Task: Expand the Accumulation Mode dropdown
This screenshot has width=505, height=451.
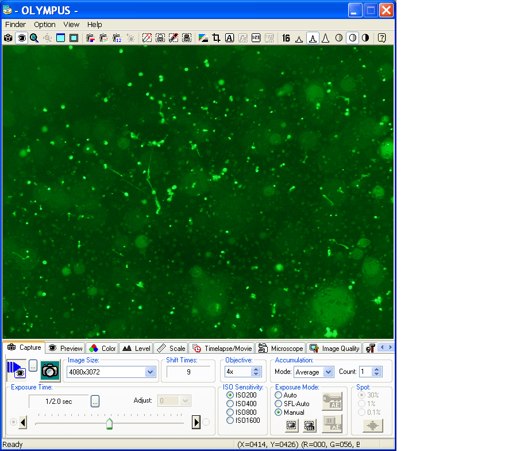Action: pyautogui.click(x=328, y=372)
